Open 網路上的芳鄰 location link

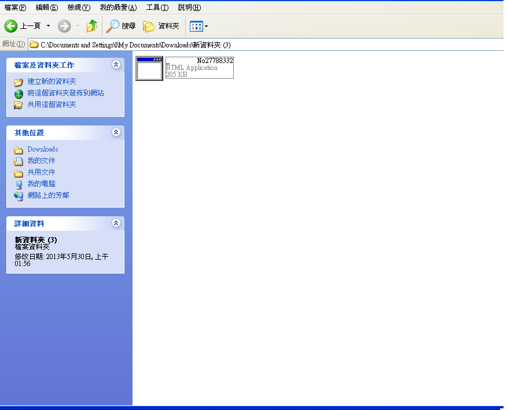pyautogui.click(x=48, y=195)
